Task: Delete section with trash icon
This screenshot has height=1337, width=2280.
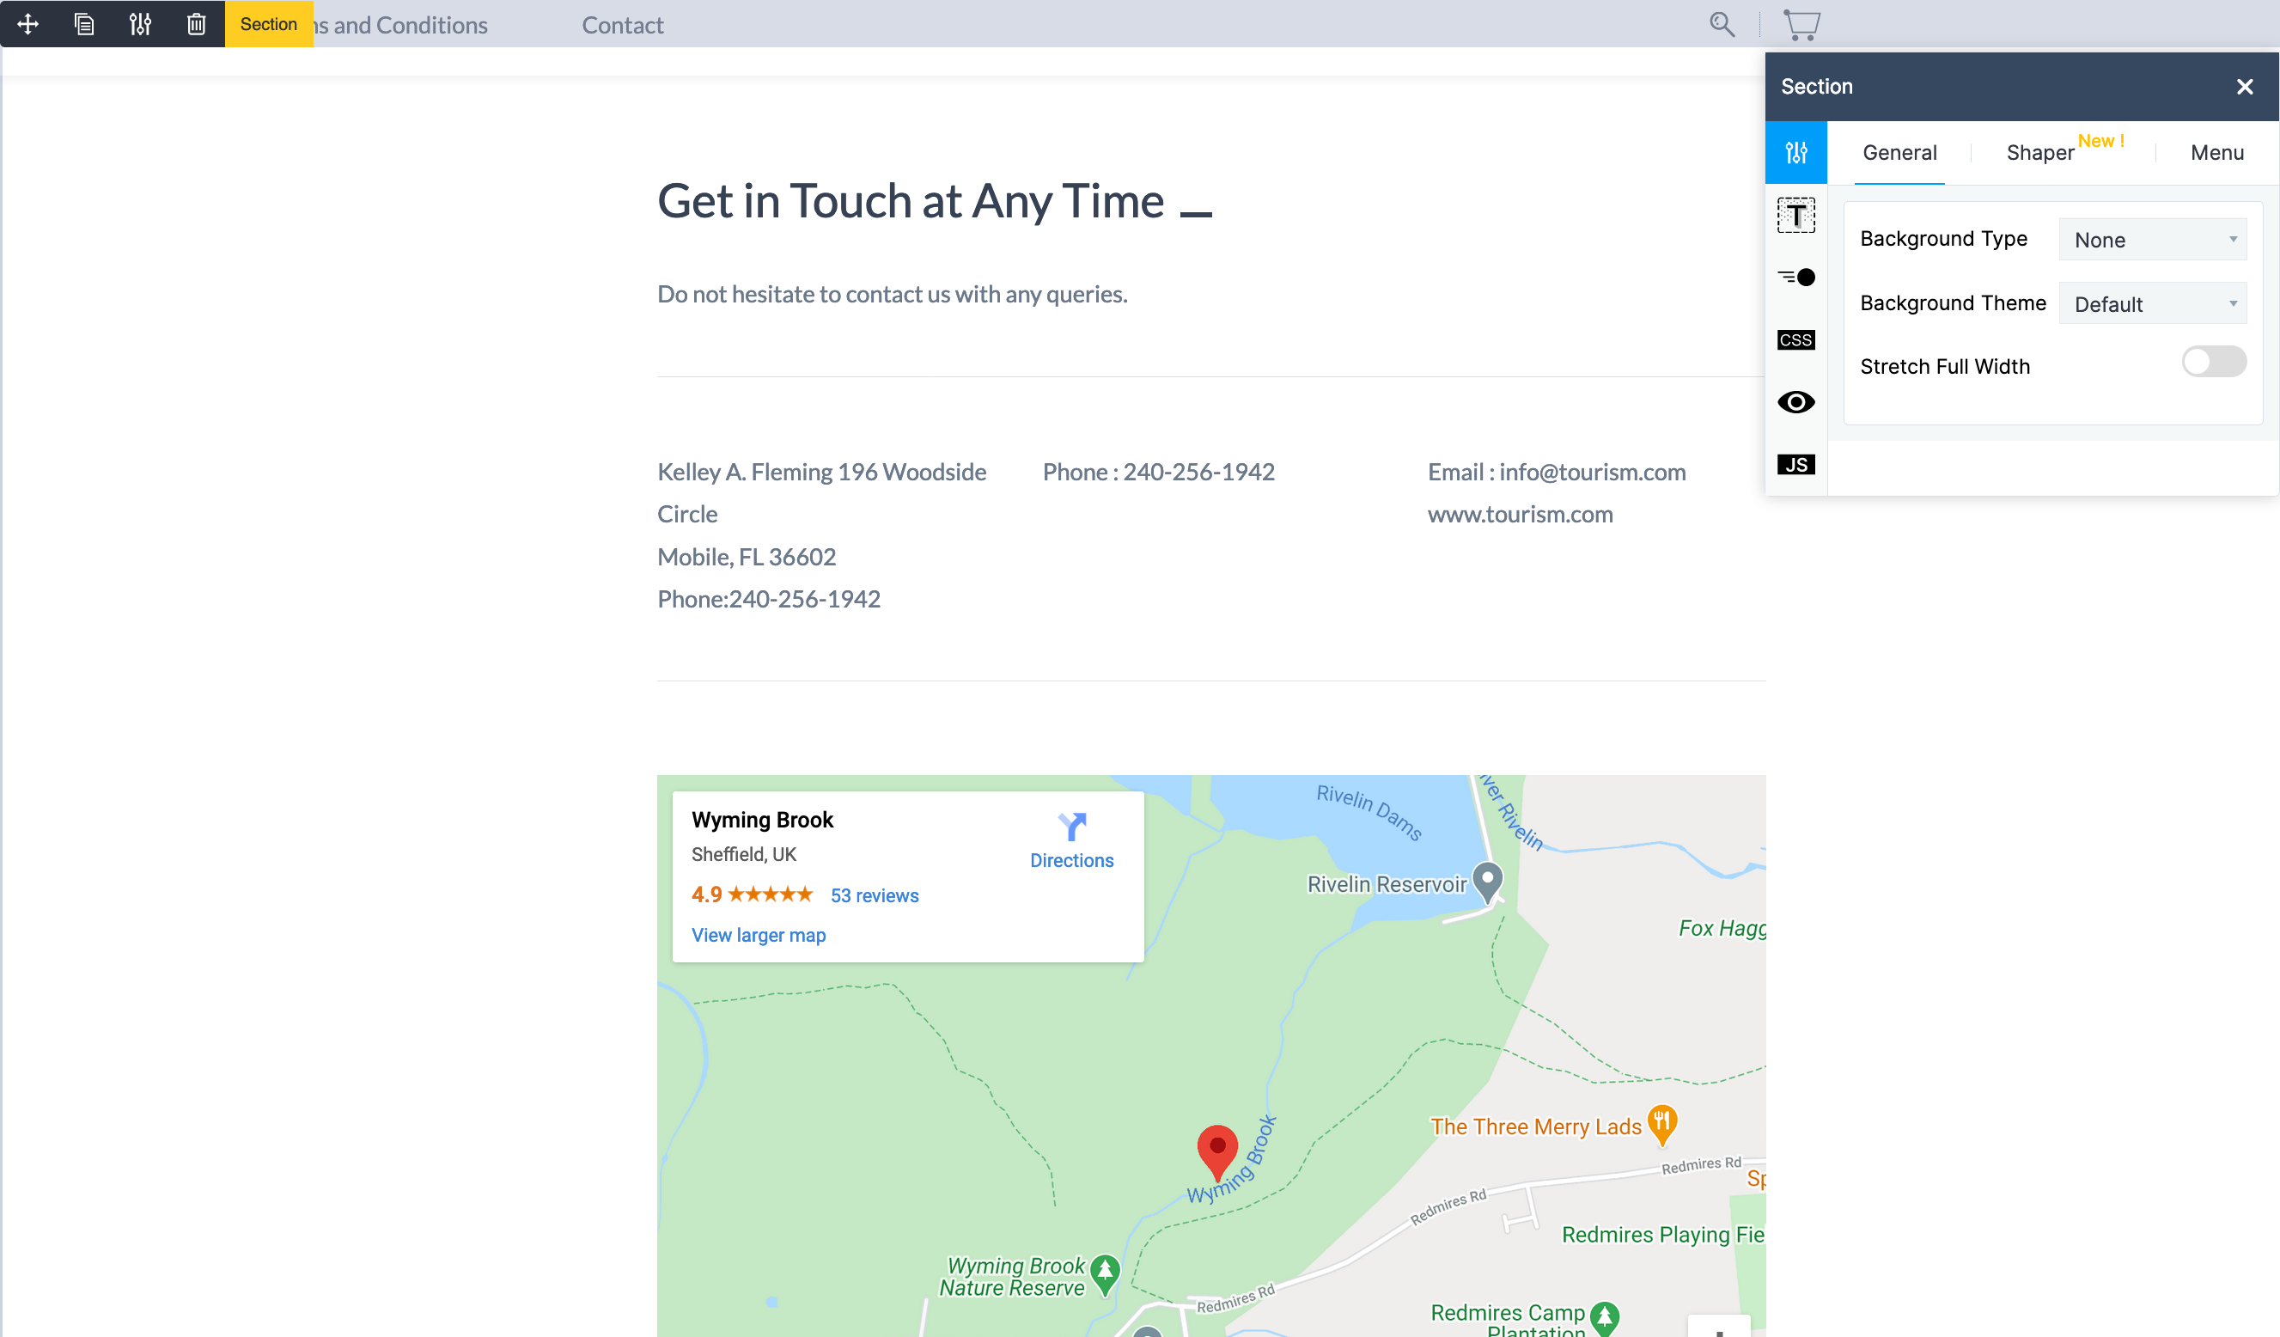Action: tap(197, 24)
